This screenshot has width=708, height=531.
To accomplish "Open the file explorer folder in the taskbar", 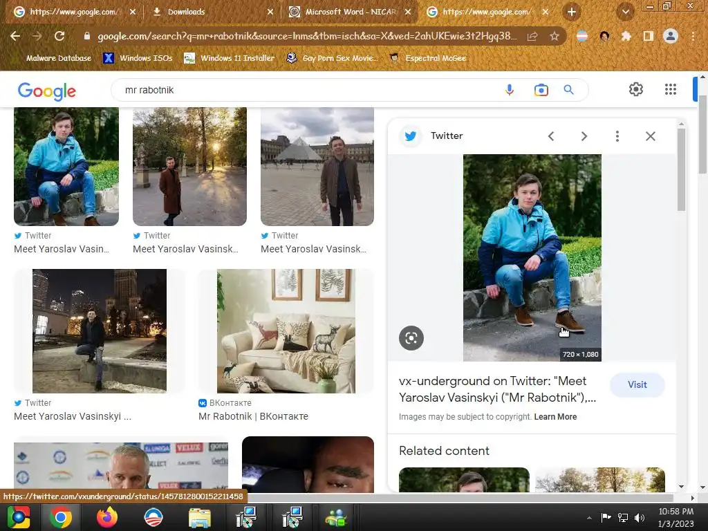I will click(199, 517).
